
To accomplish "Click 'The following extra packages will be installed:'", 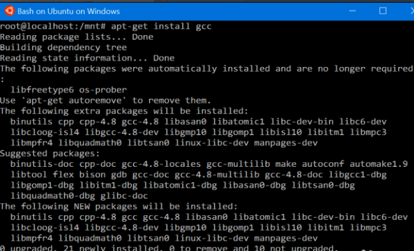I will coord(124,111).
